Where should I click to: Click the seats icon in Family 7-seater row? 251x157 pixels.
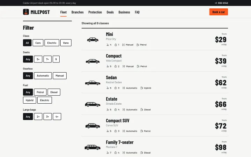tap(108, 153)
